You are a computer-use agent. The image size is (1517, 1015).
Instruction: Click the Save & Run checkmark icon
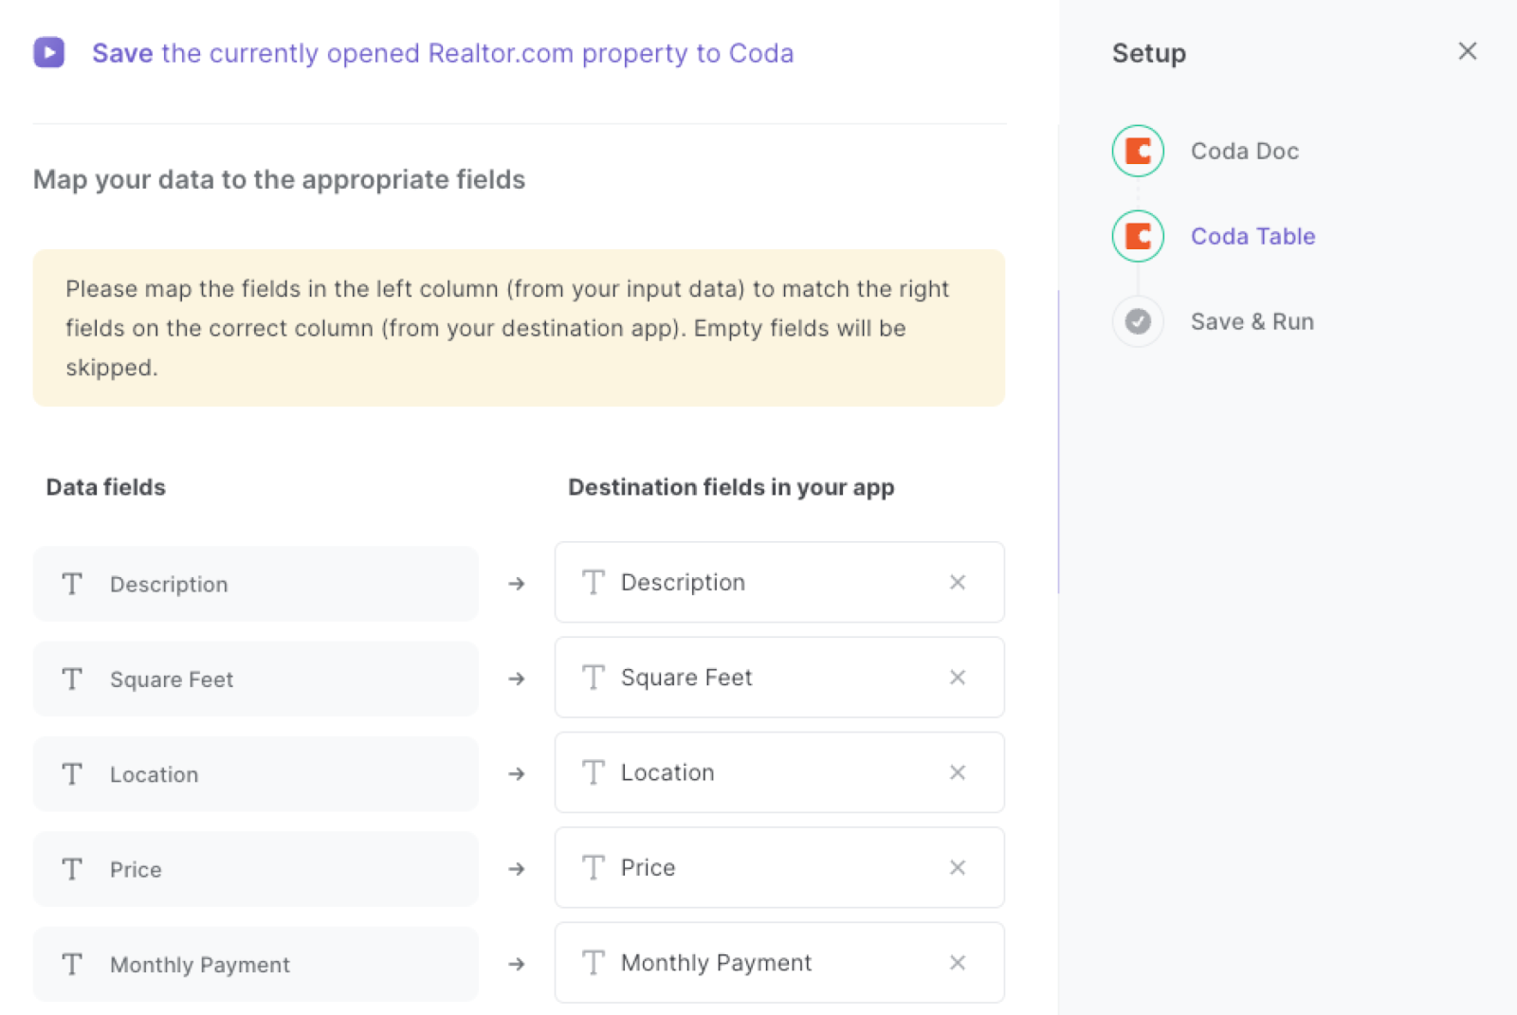(x=1138, y=321)
